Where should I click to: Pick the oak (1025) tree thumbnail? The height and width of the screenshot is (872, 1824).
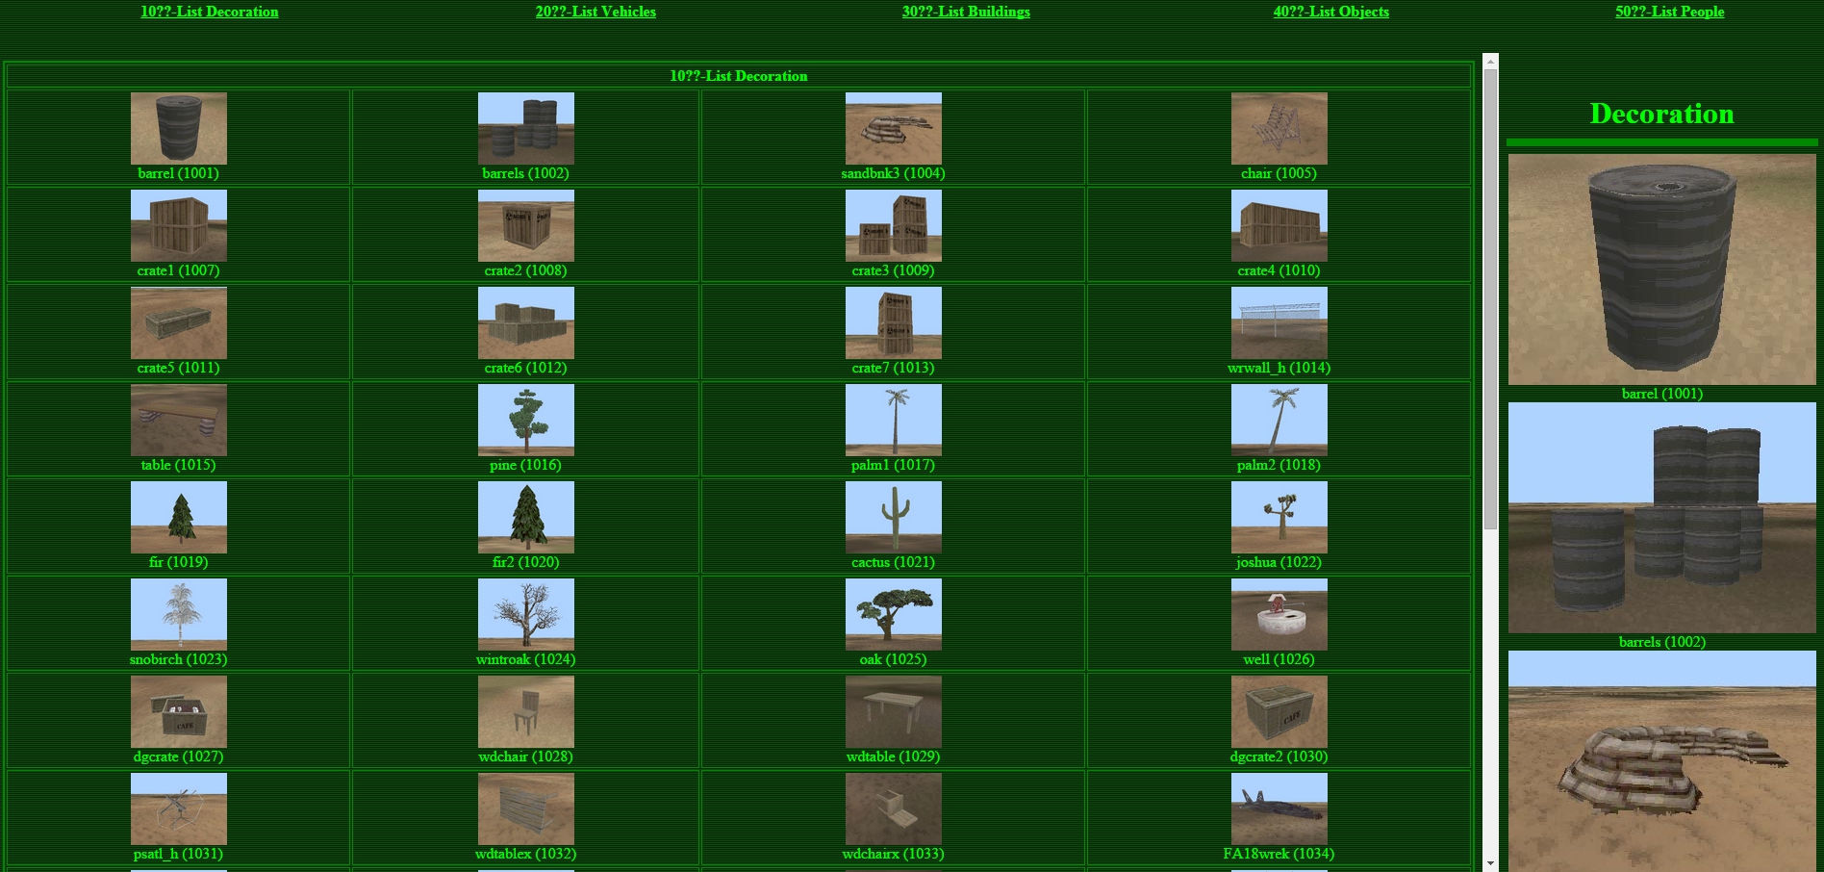point(894,614)
